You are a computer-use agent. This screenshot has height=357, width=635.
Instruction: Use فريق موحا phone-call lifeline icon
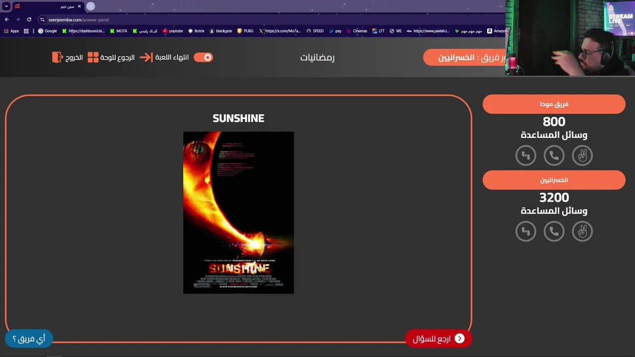pyautogui.click(x=554, y=156)
